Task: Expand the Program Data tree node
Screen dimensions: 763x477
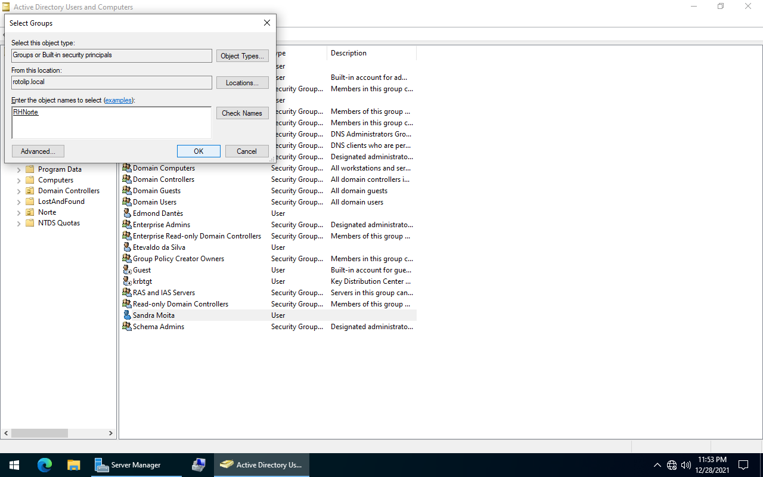Action: pyautogui.click(x=18, y=169)
